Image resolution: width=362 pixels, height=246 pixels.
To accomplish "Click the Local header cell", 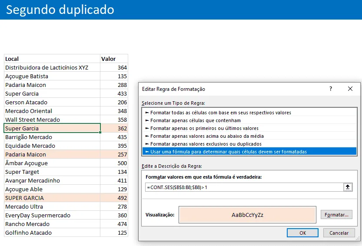I will 52,59.
